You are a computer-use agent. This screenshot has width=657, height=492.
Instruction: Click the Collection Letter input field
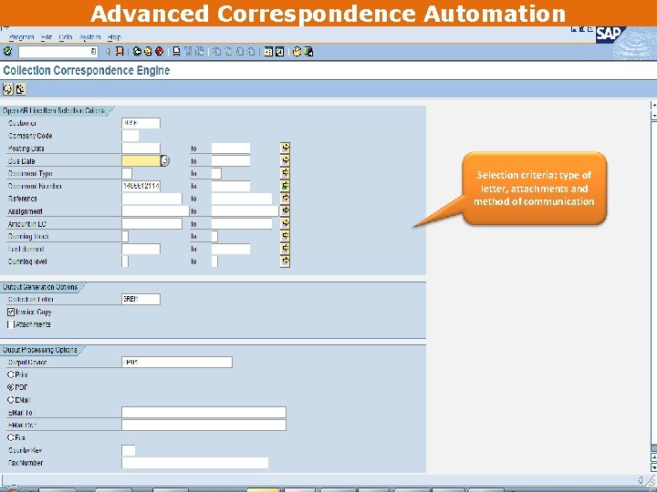[141, 299]
